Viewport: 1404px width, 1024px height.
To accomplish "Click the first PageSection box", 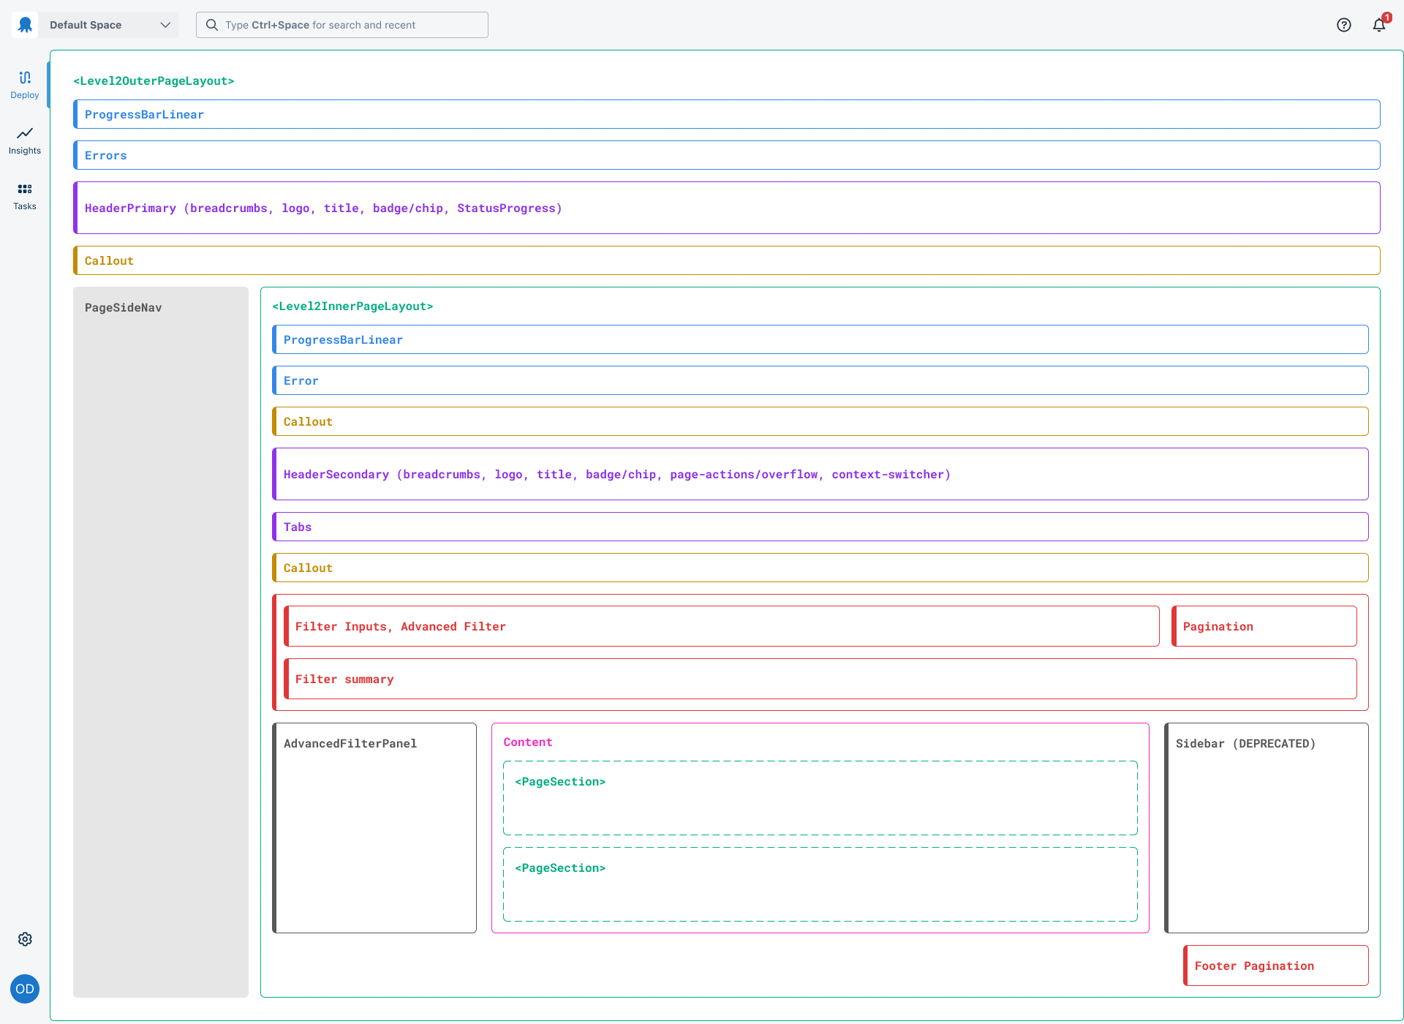I will (820, 798).
